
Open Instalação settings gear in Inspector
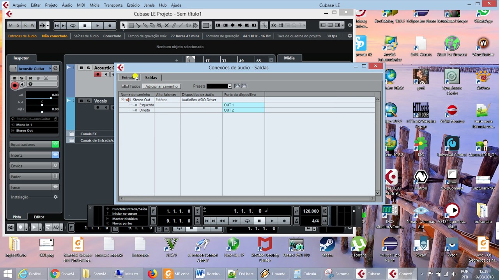(56, 197)
